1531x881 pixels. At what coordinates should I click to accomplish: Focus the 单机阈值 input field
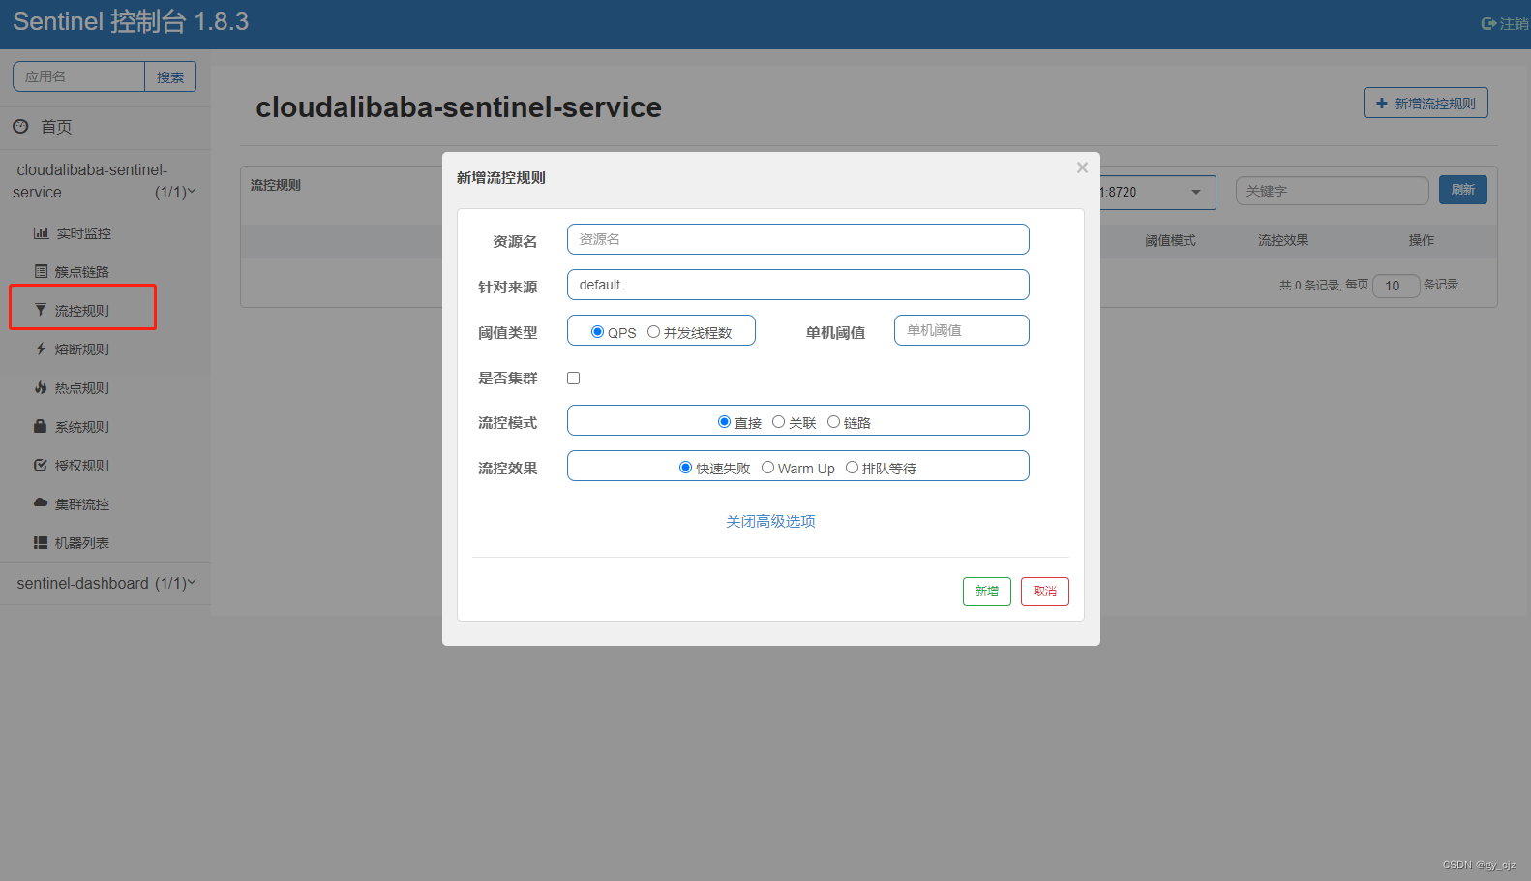coord(962,330)
